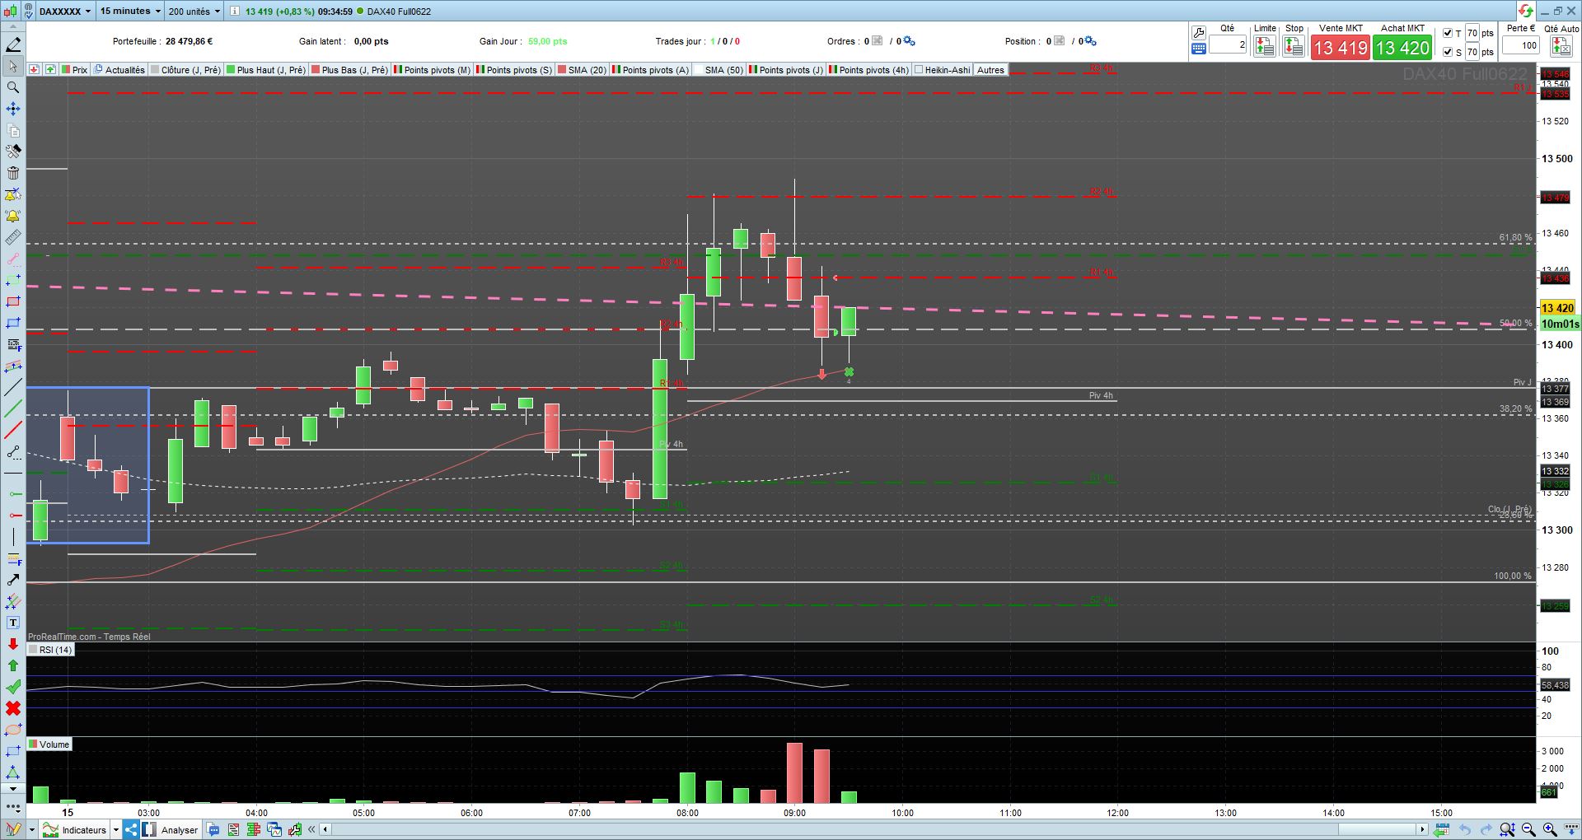Open the 200 unités dropdown
1582x840 pixels.
[194, 12]
